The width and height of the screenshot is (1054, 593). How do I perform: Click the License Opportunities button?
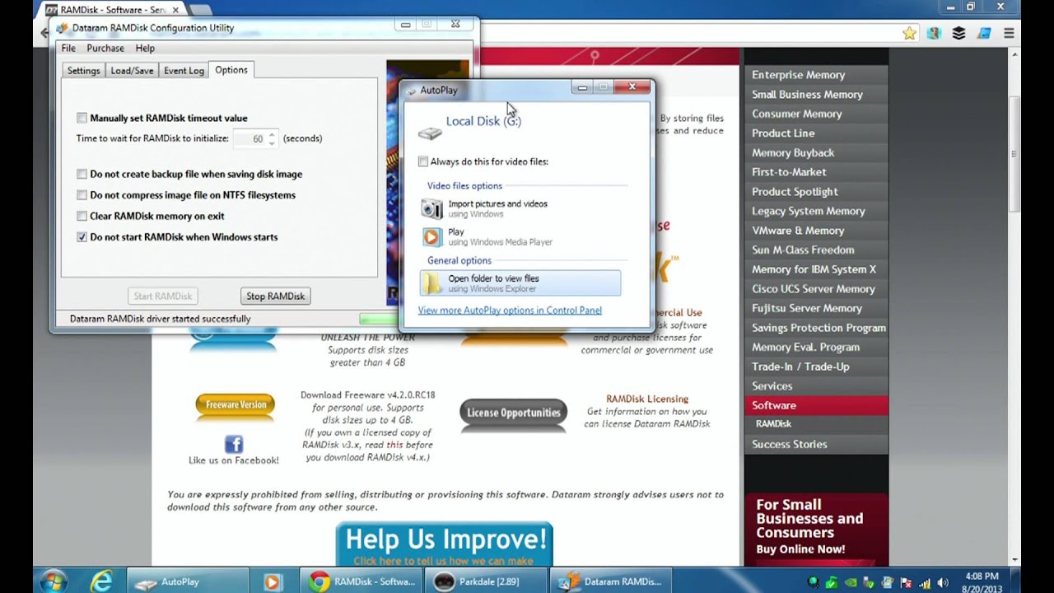pos(513,413)
